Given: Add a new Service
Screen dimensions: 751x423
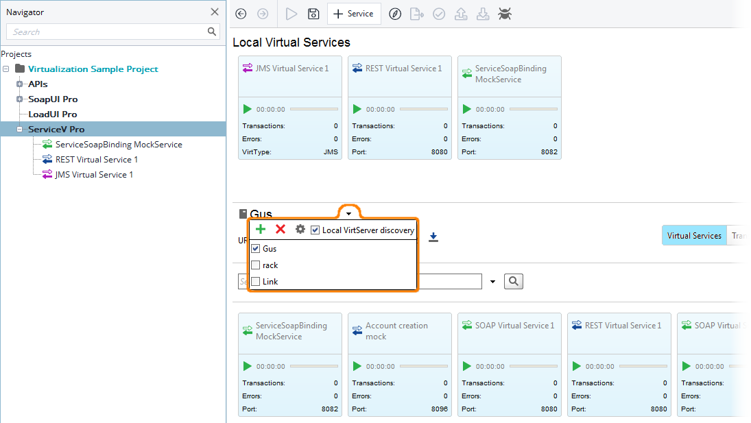Looking at the screenshot, I should tap(354, 14).
